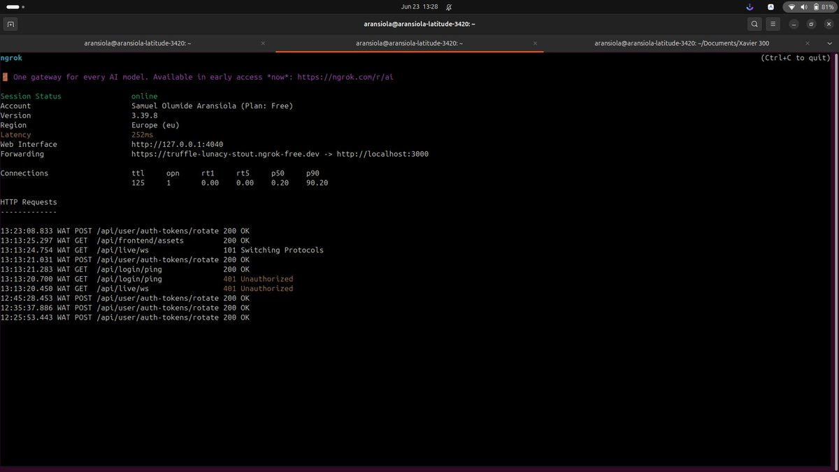Click the volume speaker icon
This screenshot has height=472, width=839.
(803, 6)
